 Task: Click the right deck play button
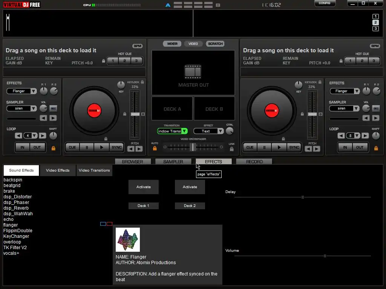point(279,148)
